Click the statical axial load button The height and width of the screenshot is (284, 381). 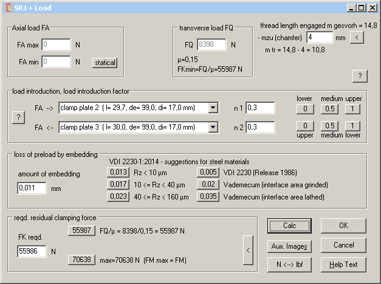click(105, 62)
